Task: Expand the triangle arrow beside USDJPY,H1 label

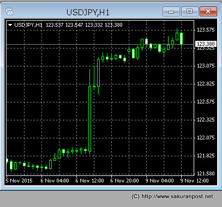Action: tap(10, 25)
